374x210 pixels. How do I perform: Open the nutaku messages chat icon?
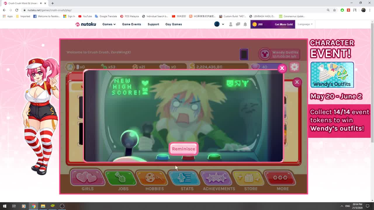pos(238,24)
